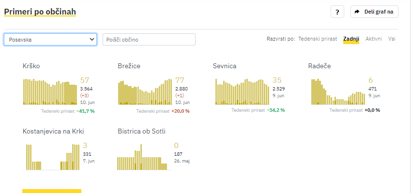Open the Sevnica bar chart

tap(242, 91)
